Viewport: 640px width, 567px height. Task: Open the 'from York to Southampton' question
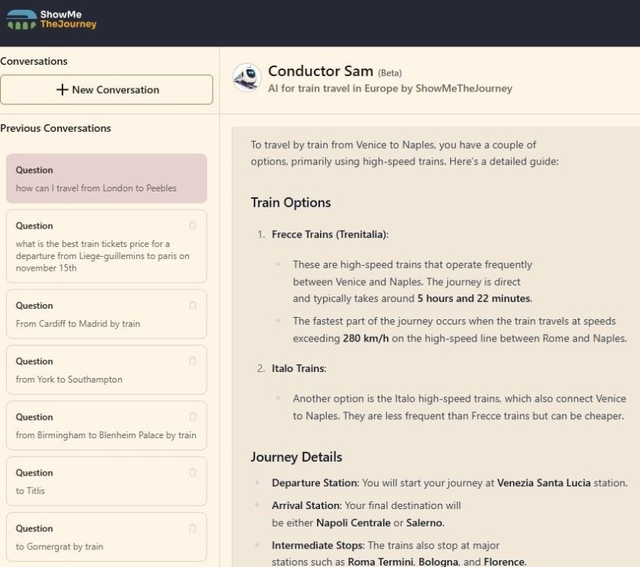tap(69, 380)
